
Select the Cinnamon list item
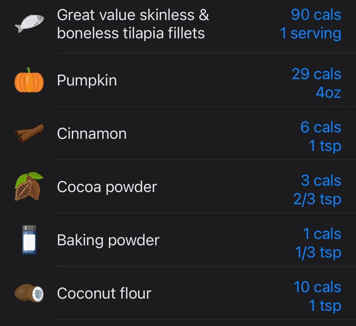tap(178, 133)
